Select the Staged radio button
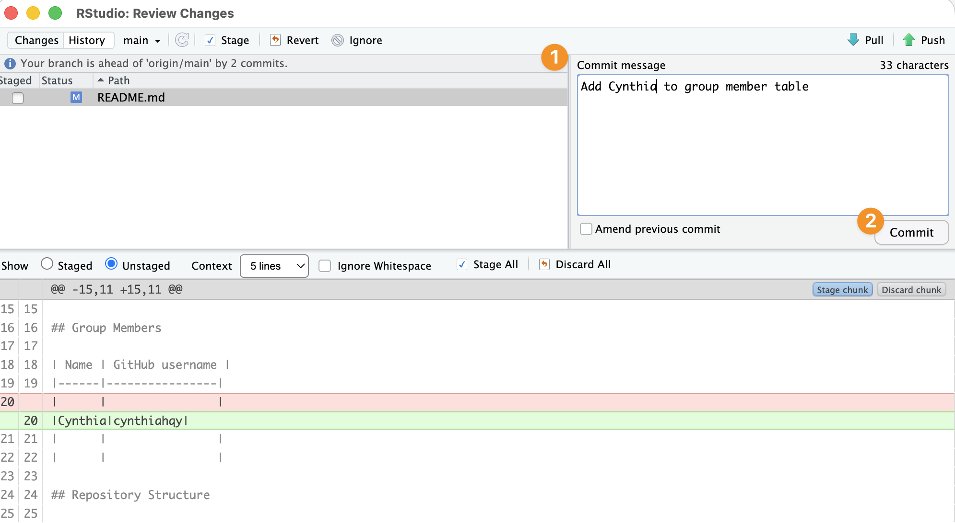 point(47,264)
